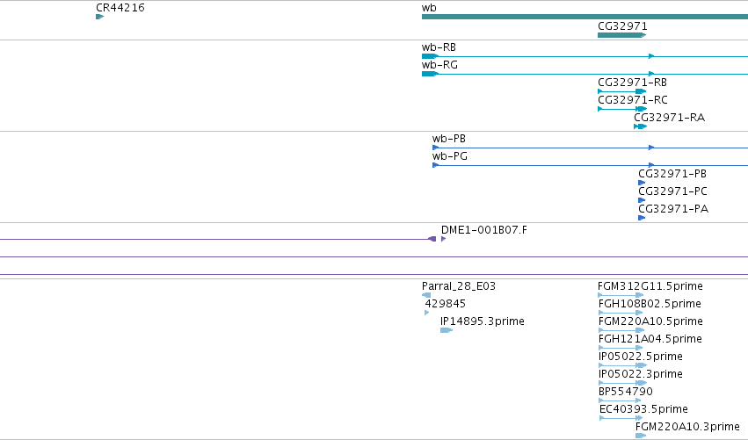Click the wb gene label
This screenshot has width=748, height=440.
point(429,8)
